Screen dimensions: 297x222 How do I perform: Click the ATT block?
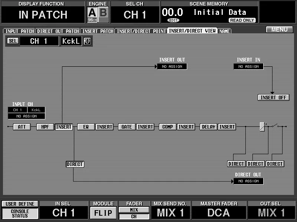22,127
